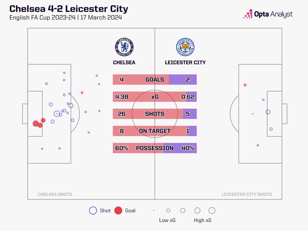Viewport: 308px width, 231px height.
Task: Click the ON TARGET stat label
Action: coord(155,131)
